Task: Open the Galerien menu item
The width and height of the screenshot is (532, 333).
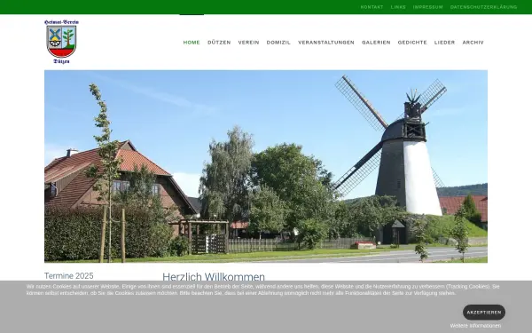Action: coord(376,43)
